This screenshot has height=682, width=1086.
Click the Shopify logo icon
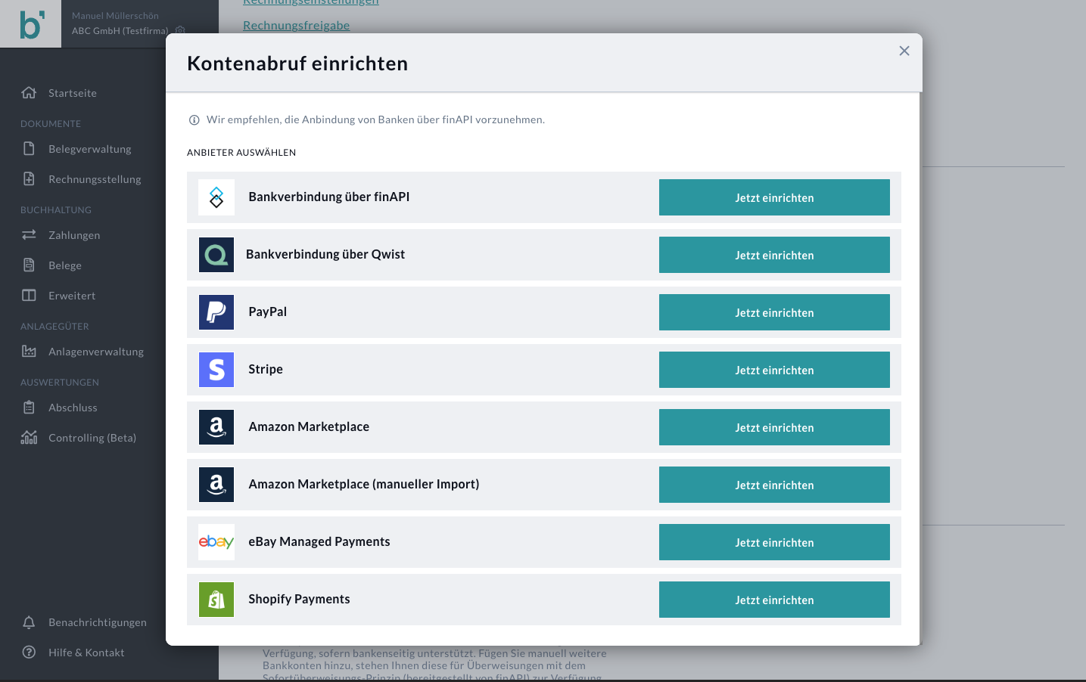pos(216,600)
